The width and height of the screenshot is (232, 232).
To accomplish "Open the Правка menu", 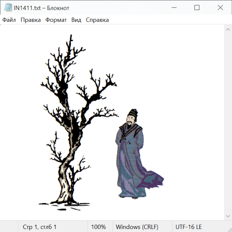I will click(31, 20).
